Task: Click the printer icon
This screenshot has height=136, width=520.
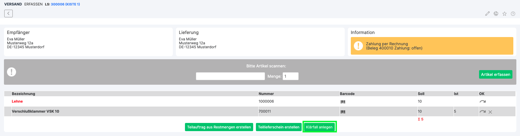Action: (496, 14)
